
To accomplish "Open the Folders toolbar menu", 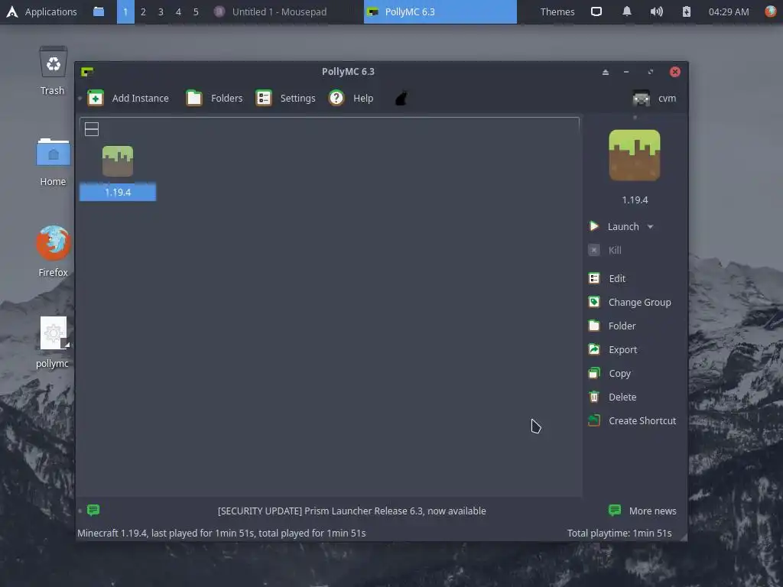I will [x=214, y=98].
